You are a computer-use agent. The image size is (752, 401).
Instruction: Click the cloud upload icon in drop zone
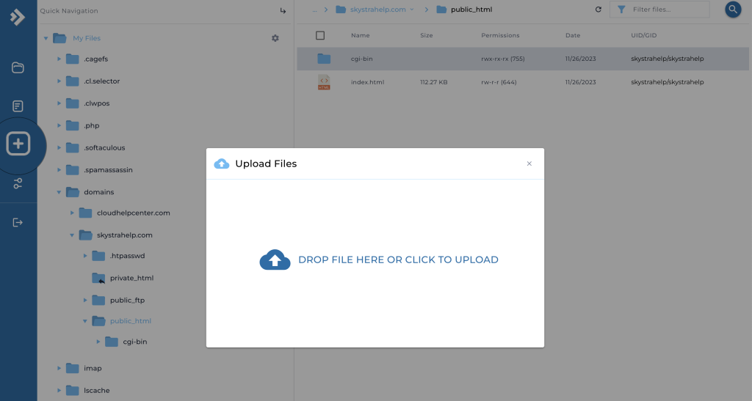(275, 260)
